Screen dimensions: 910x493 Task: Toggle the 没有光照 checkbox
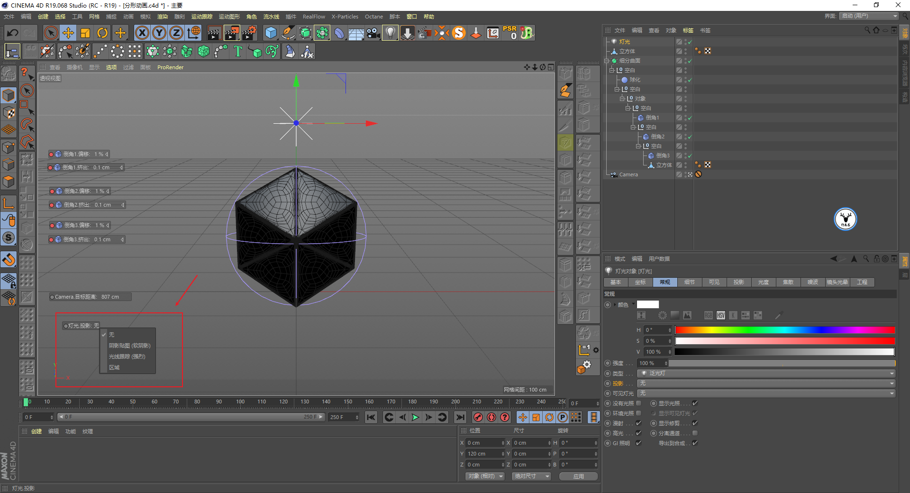(638, 403)
